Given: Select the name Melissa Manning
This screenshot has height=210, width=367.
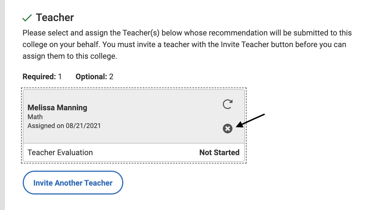Looking at the screenshot, I should click(57, 107).
